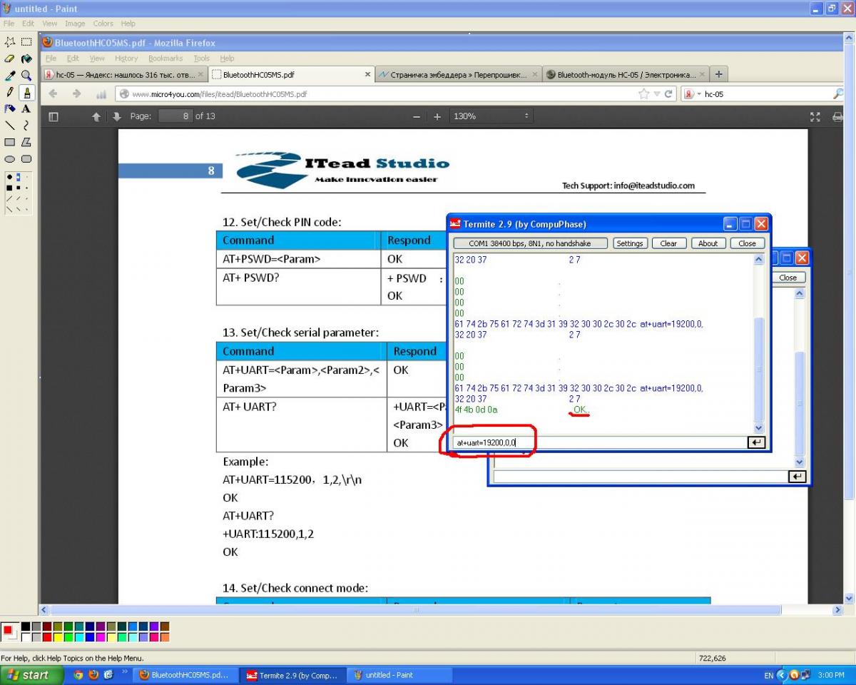Screen dimensions: 856x685
Task: Select the Pick Color eyedropper
Action: 10,75
